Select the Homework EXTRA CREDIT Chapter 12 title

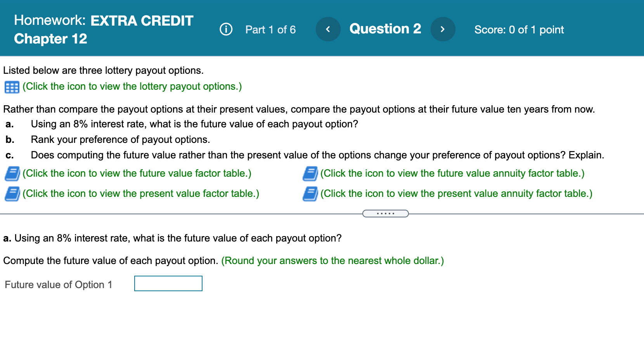click(103, 29)
